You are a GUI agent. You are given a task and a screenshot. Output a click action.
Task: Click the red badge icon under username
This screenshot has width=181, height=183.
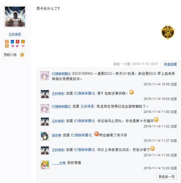pyautogui.click(x=18, y=42)
